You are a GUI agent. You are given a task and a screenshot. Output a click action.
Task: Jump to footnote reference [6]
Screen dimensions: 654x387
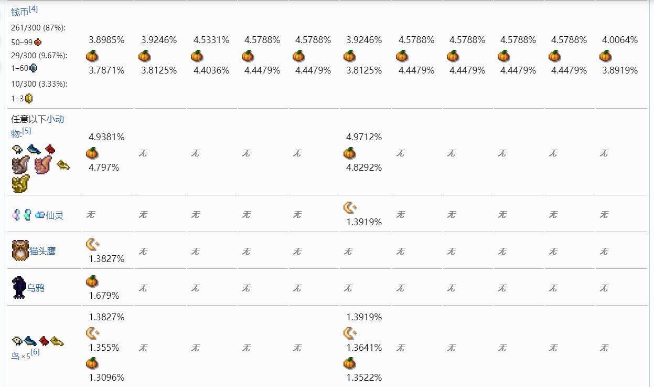(35, 352)
